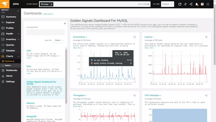Click the SolarWinds logo in top corner

coord(5,4)
